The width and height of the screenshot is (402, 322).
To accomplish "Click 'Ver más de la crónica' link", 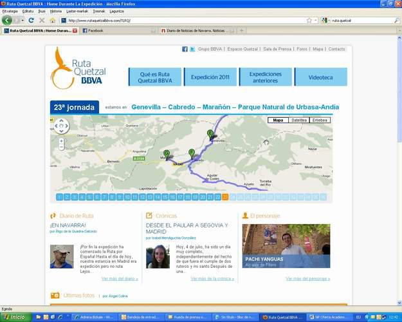I will tap(212, 279).
